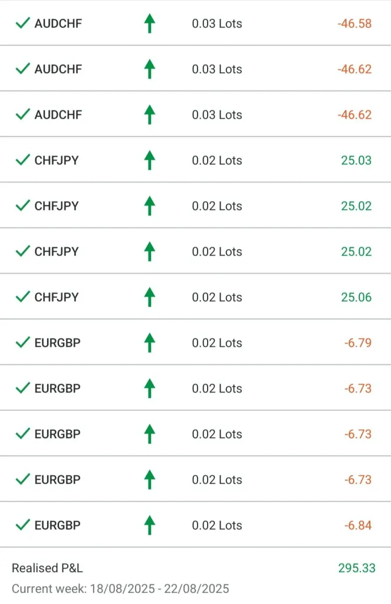Viewport: 391px width, 604px height.
Task: Click 0.03 Lots on the first AUDCHF row
Action: [x=217, y=24]
